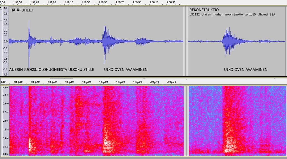The width and height of the screenshot is (287, 159).
Task: Click ULKO-OVEN AVAAMINEN caption in the REKONSTRUKTIO track
Action: coord(246,70)
